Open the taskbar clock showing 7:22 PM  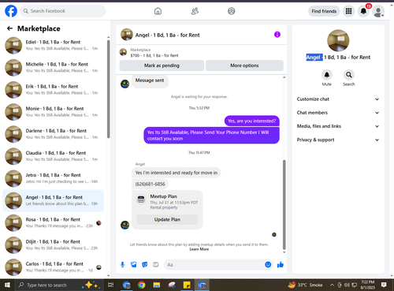368,285
